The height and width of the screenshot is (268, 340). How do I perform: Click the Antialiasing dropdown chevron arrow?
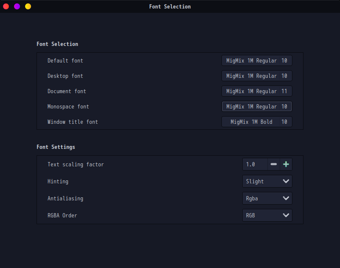[x=286, y=198]
